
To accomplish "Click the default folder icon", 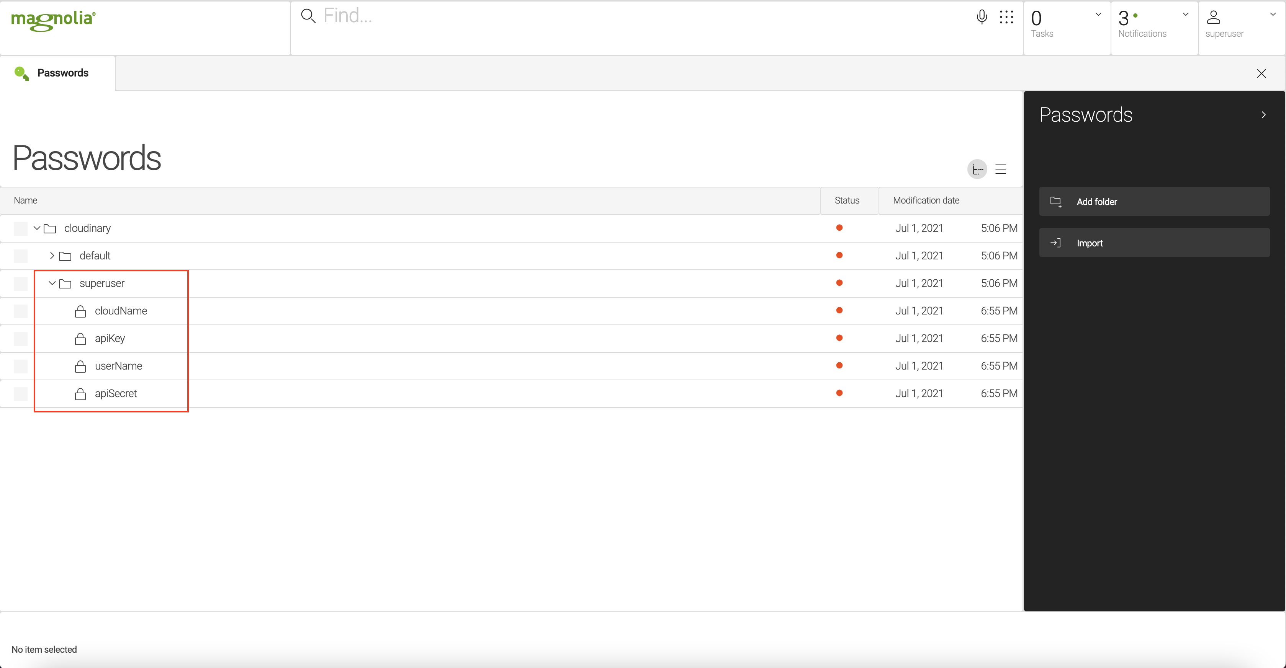I will tap(65, 256).
